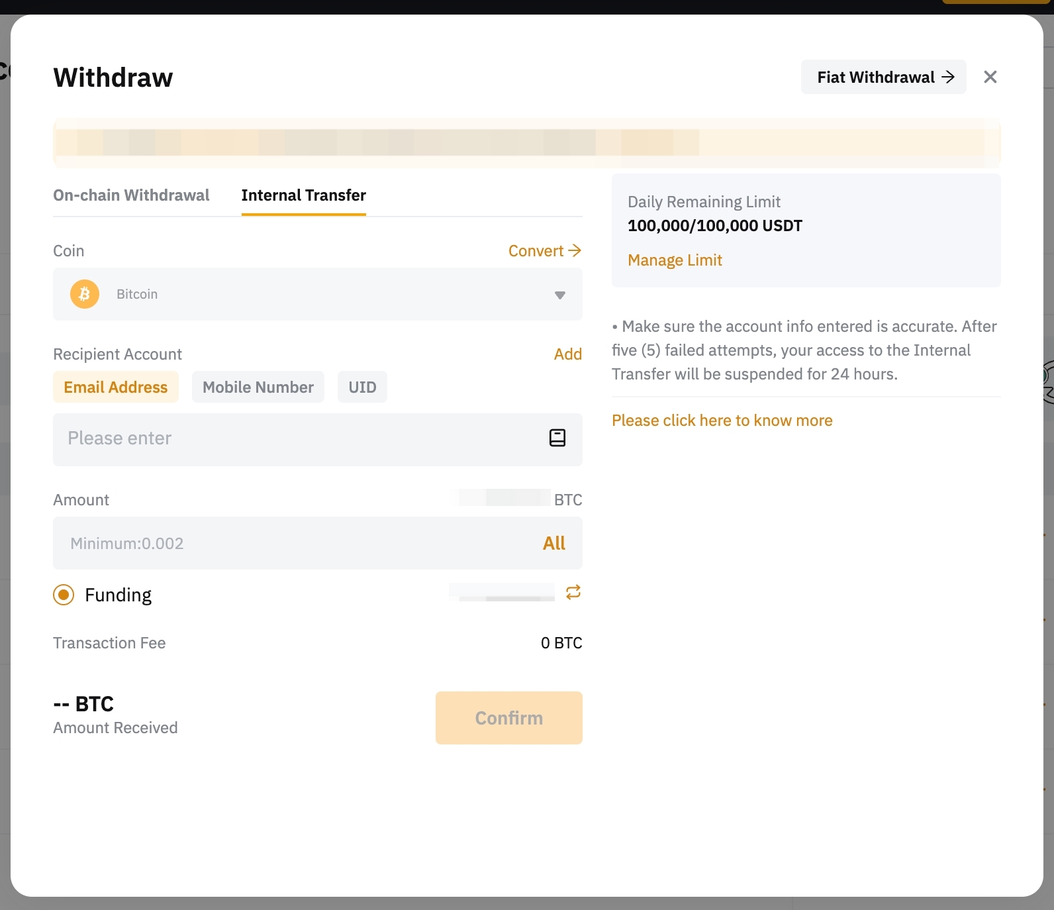The image size is (1054, 910).
Task: Click the swap wallet arrows icon
Action: pos(573,592)
